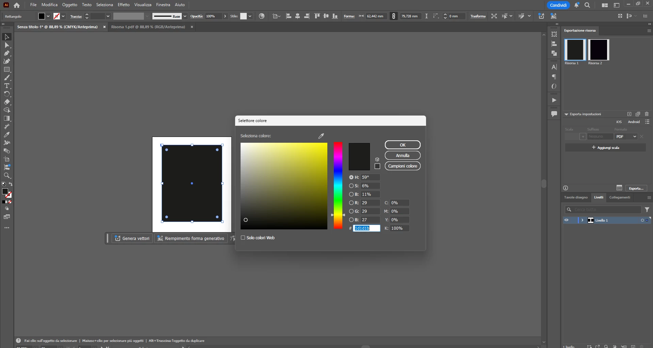Hide Livello 1 with eye icon
Image resolution: width=653 pixels, height=348 pixels.
(566, 220)
